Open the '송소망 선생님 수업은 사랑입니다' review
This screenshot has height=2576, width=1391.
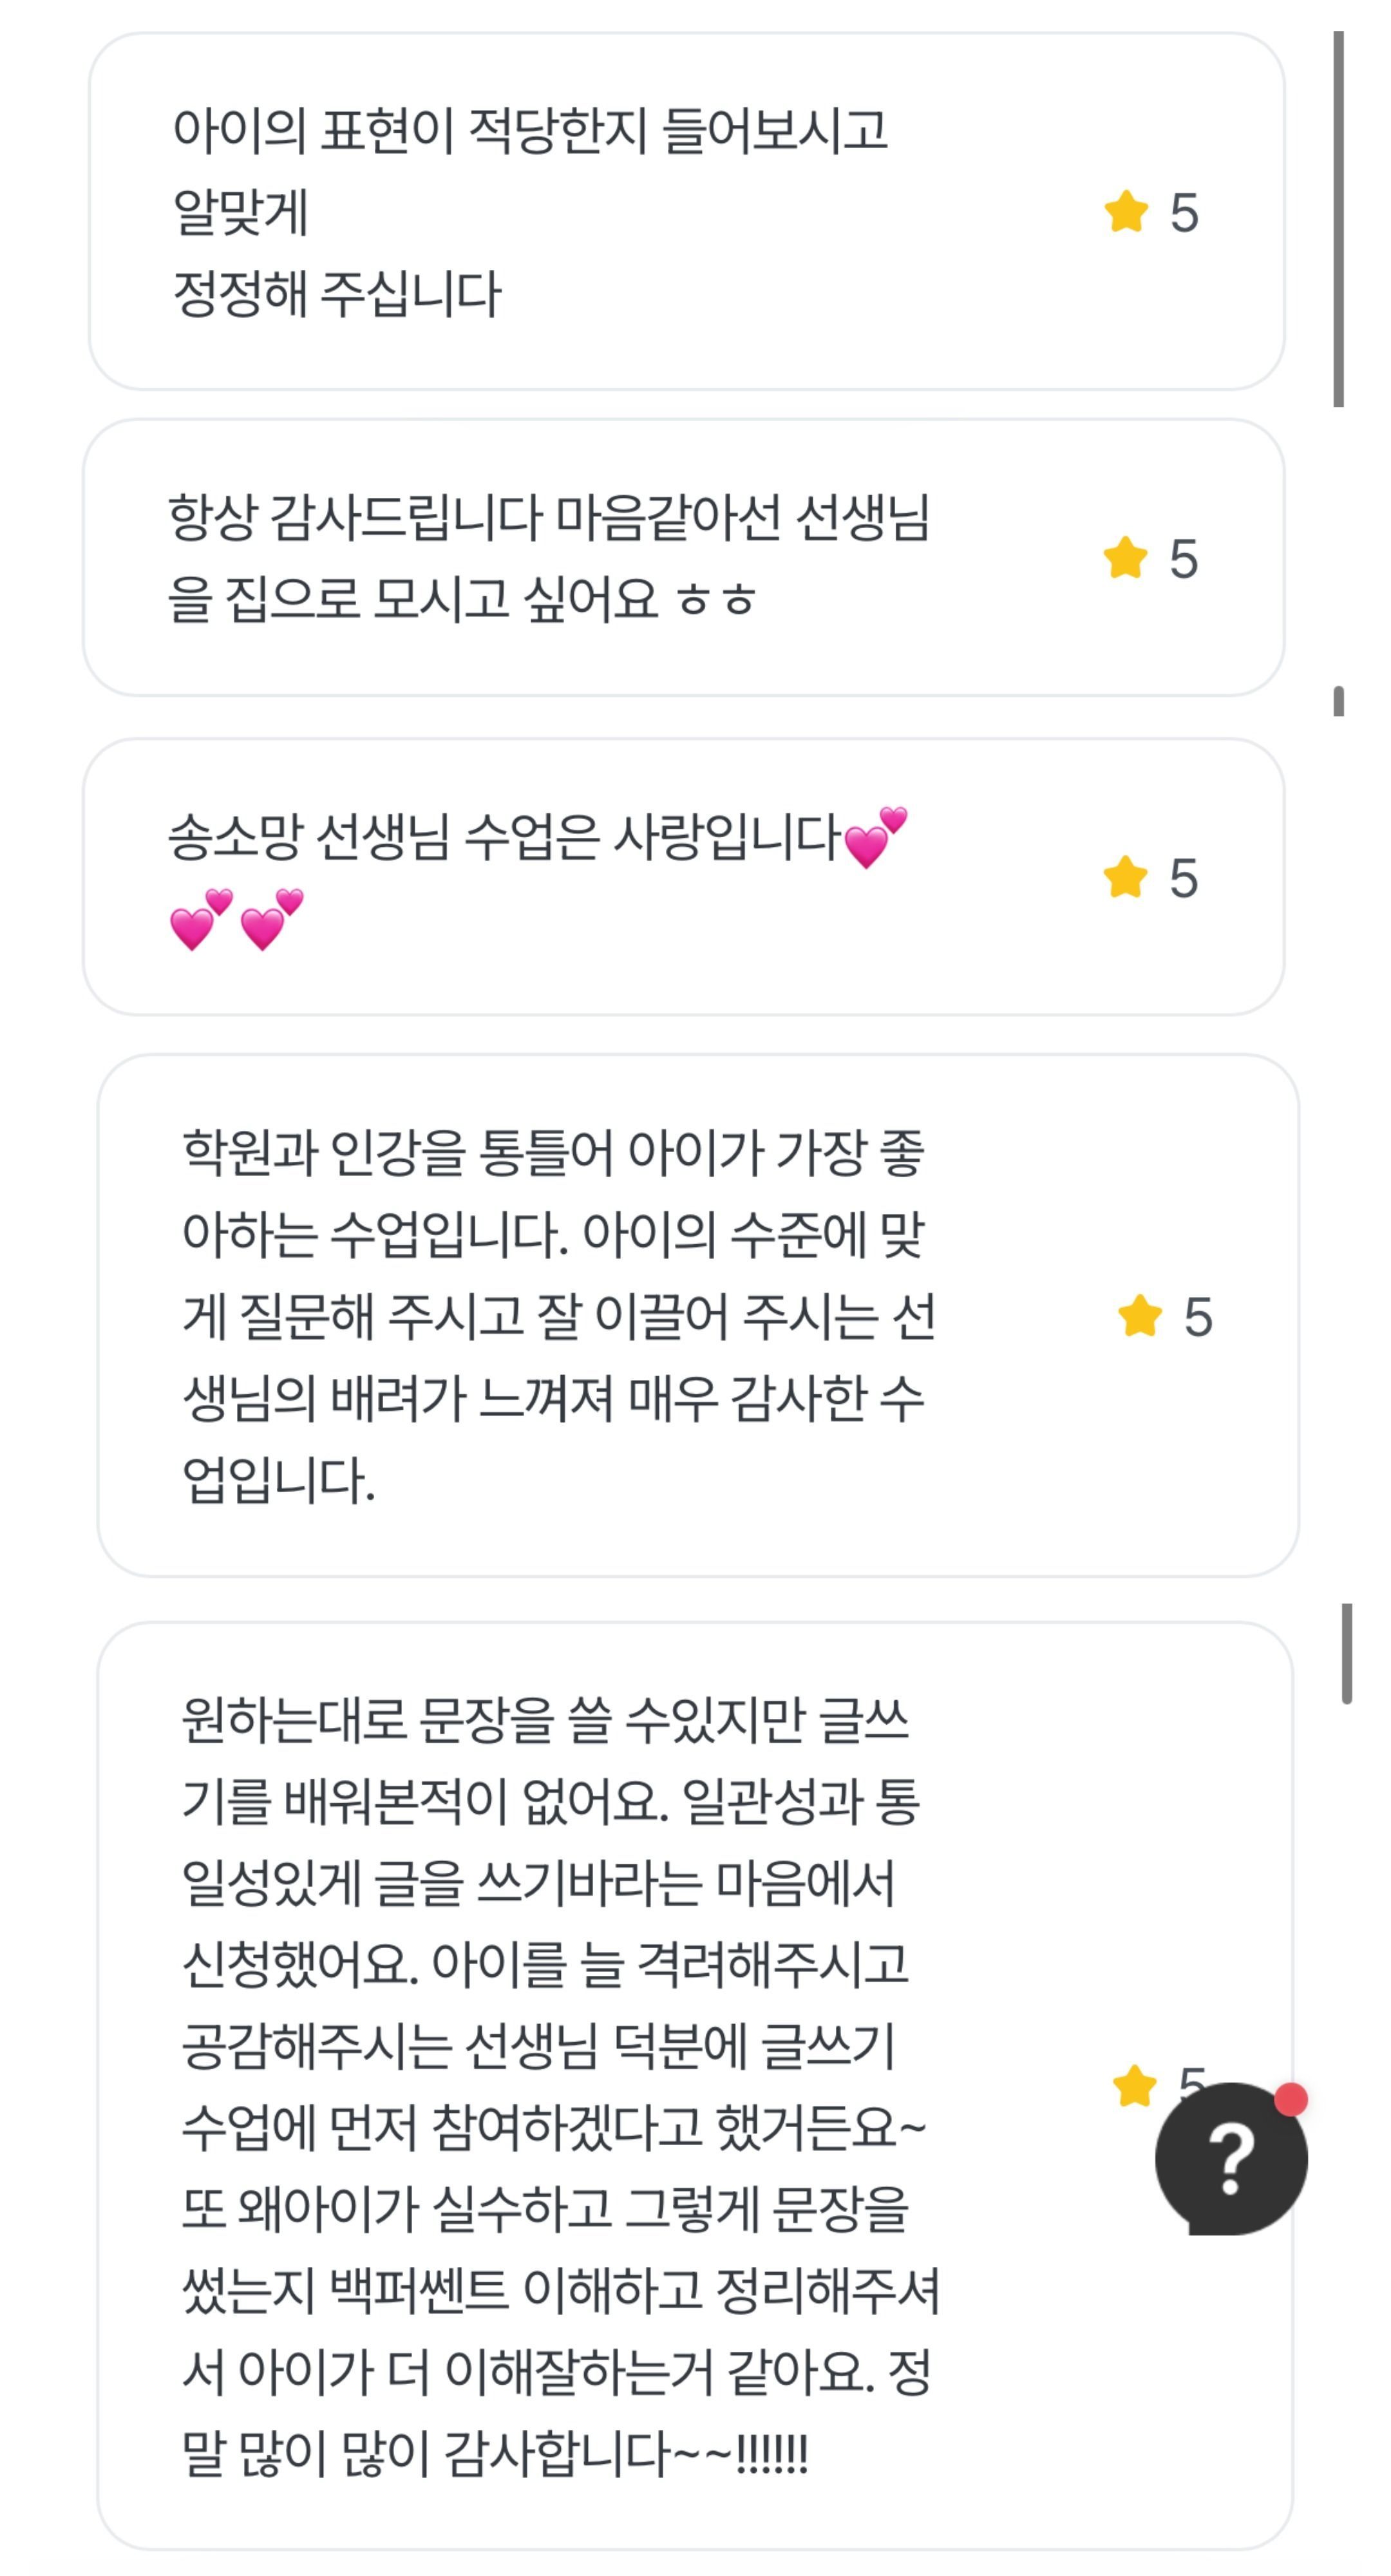pyautogui.click(x=505, y=838)
